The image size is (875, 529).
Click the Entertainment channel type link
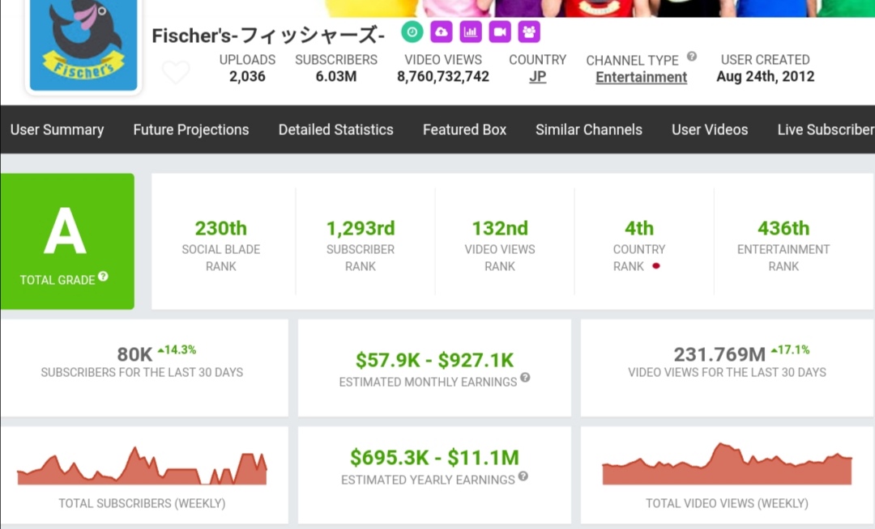641,78
